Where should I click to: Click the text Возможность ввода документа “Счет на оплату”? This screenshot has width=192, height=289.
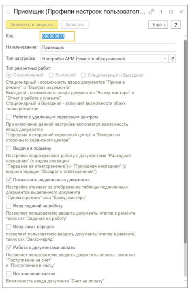(x=55, y=281)
